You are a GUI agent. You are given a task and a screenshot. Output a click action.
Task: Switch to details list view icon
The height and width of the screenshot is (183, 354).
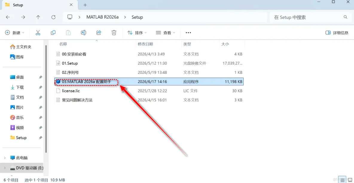(x=342, y=180)
